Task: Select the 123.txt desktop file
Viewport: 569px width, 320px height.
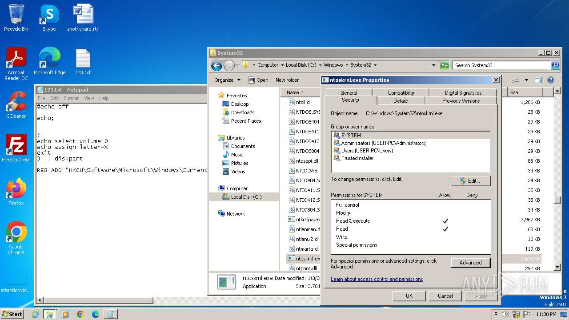Action: [83, 61]
